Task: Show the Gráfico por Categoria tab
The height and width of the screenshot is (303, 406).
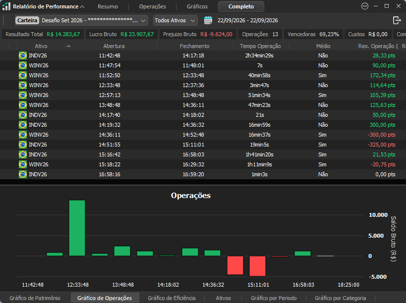Action: click(x=341, y=298)
